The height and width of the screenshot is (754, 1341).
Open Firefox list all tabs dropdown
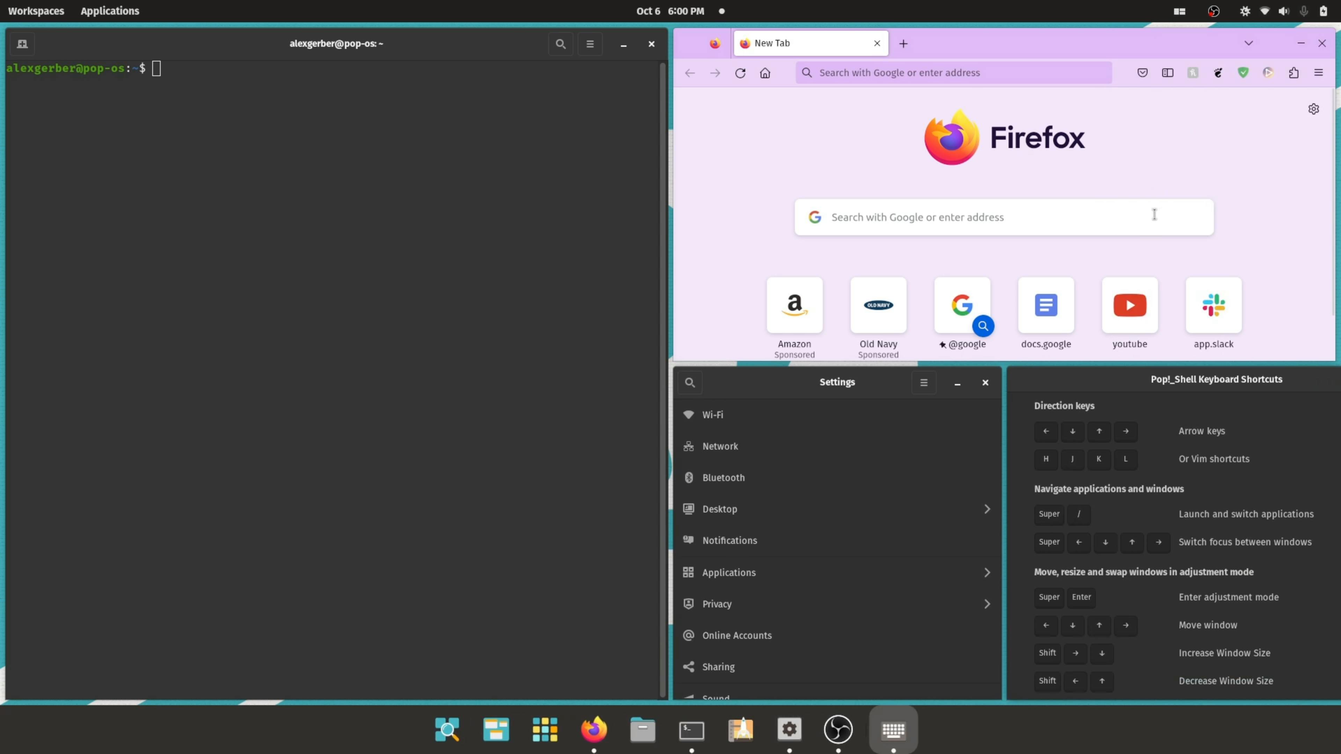click(1248, 43)
